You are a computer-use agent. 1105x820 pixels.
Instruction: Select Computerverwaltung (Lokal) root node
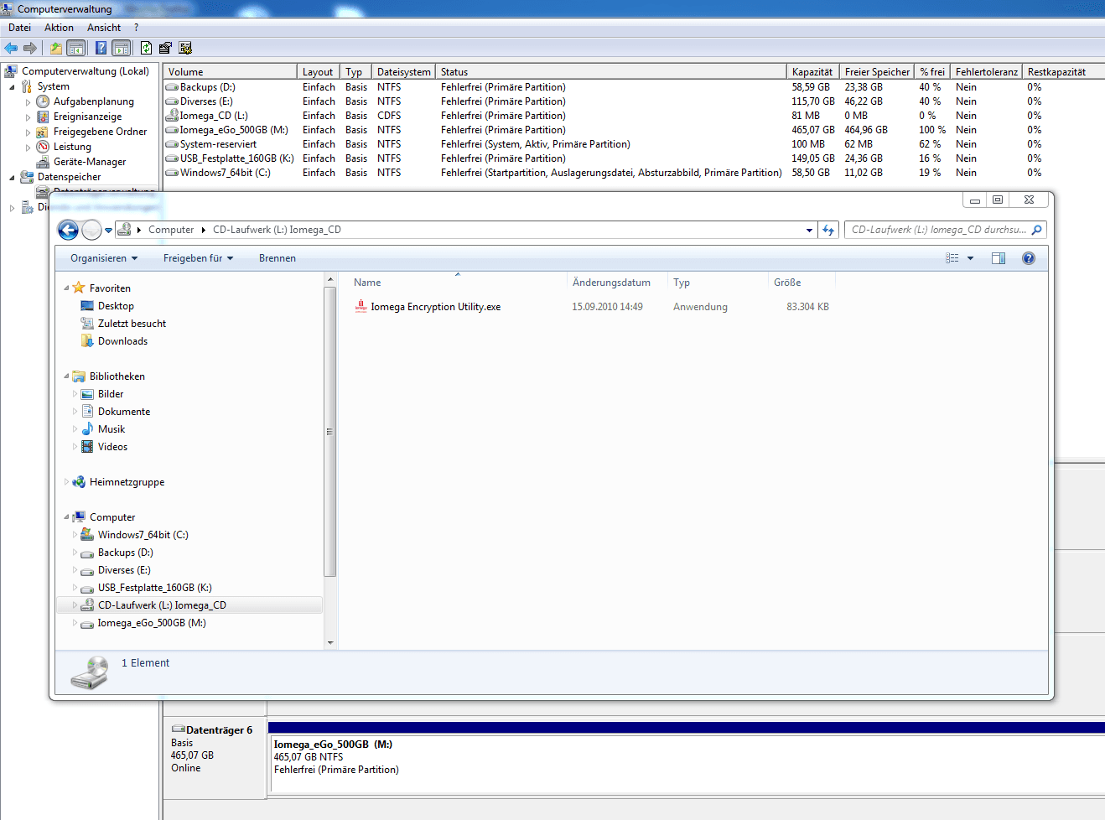(x=86, y=71)
